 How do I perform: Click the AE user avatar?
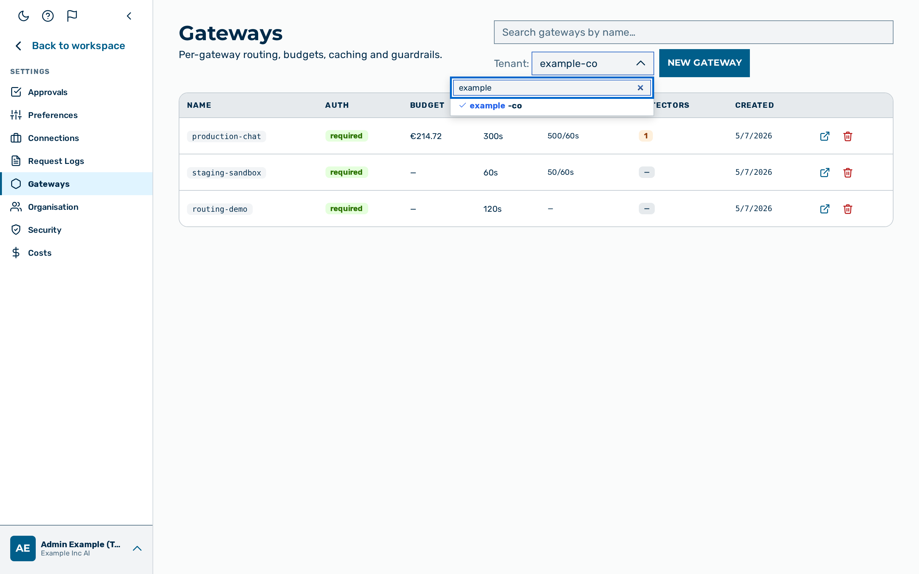23,548
